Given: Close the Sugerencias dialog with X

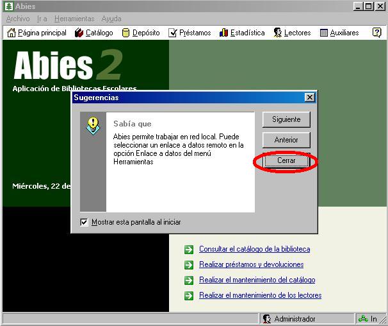Looking at the screenshot, I should point(310,98).
